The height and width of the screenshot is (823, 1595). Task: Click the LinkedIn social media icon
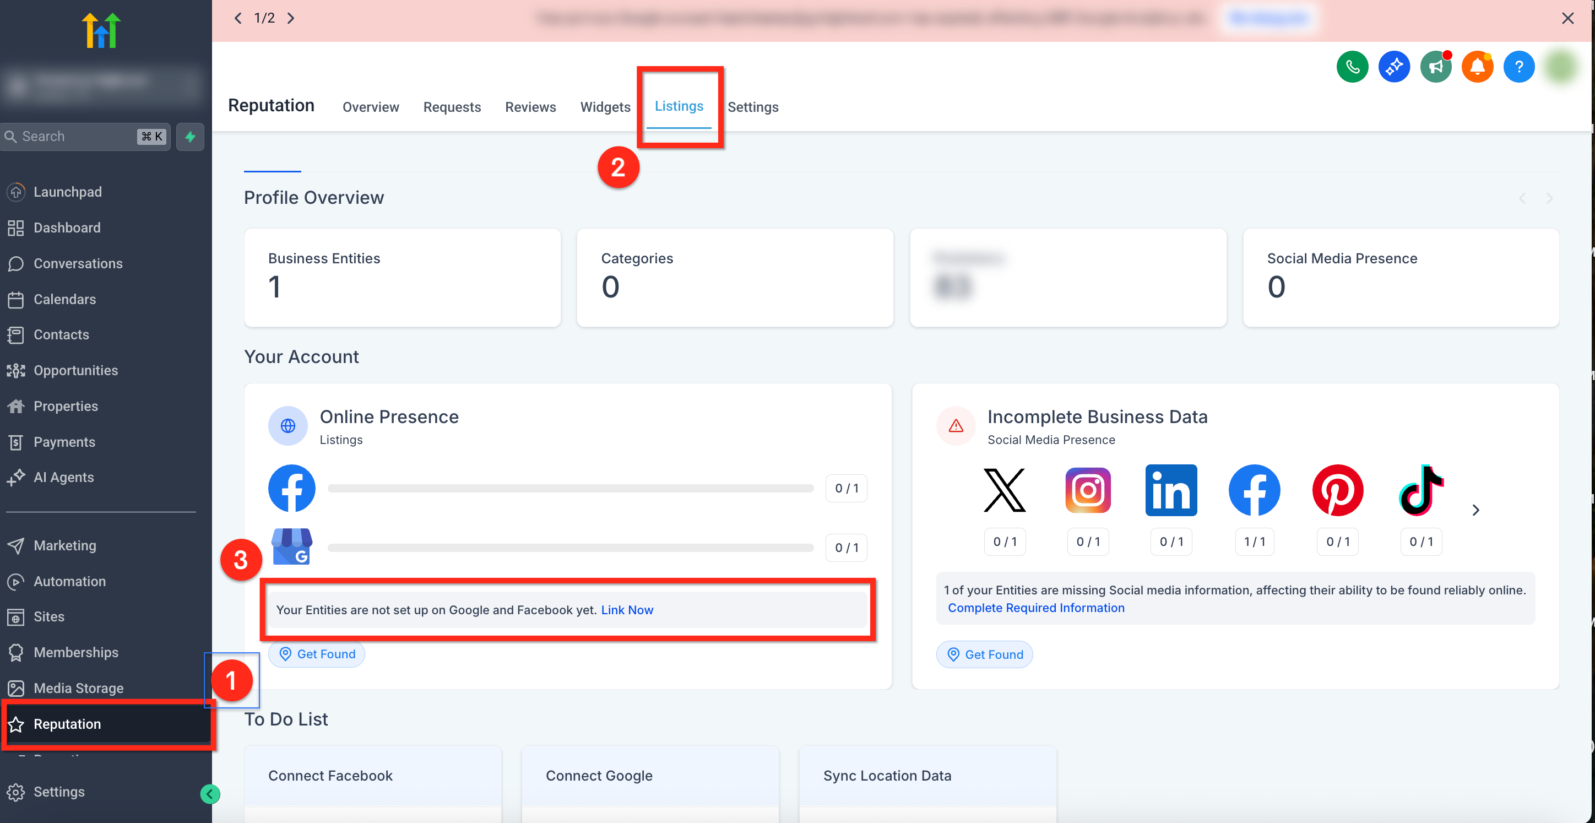click(x=1171, y=490)
